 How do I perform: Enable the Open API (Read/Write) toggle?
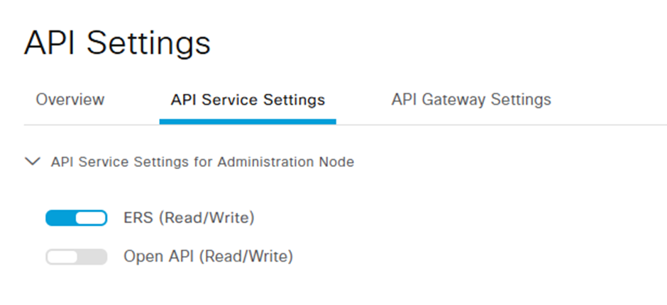coord(76,257)
